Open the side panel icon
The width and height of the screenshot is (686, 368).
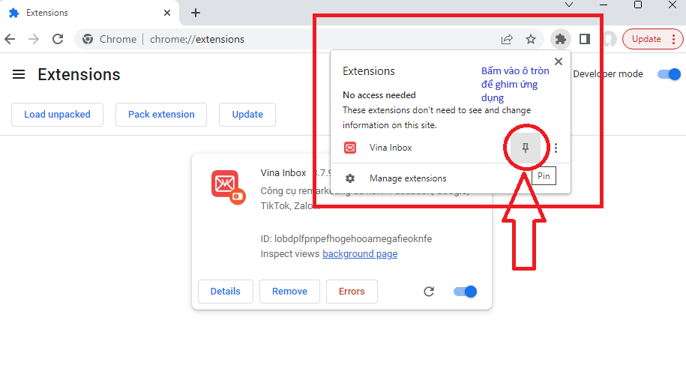tap(585, 39)
